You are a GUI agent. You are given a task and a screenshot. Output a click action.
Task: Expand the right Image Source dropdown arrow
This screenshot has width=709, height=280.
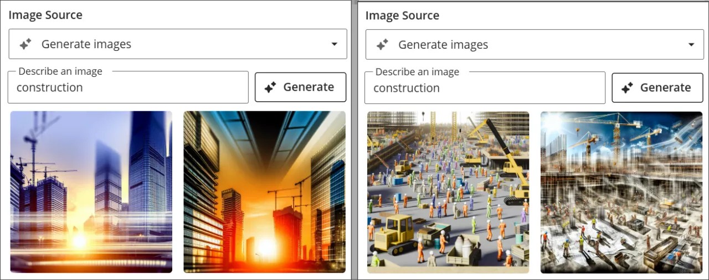[x=691, y=45]
